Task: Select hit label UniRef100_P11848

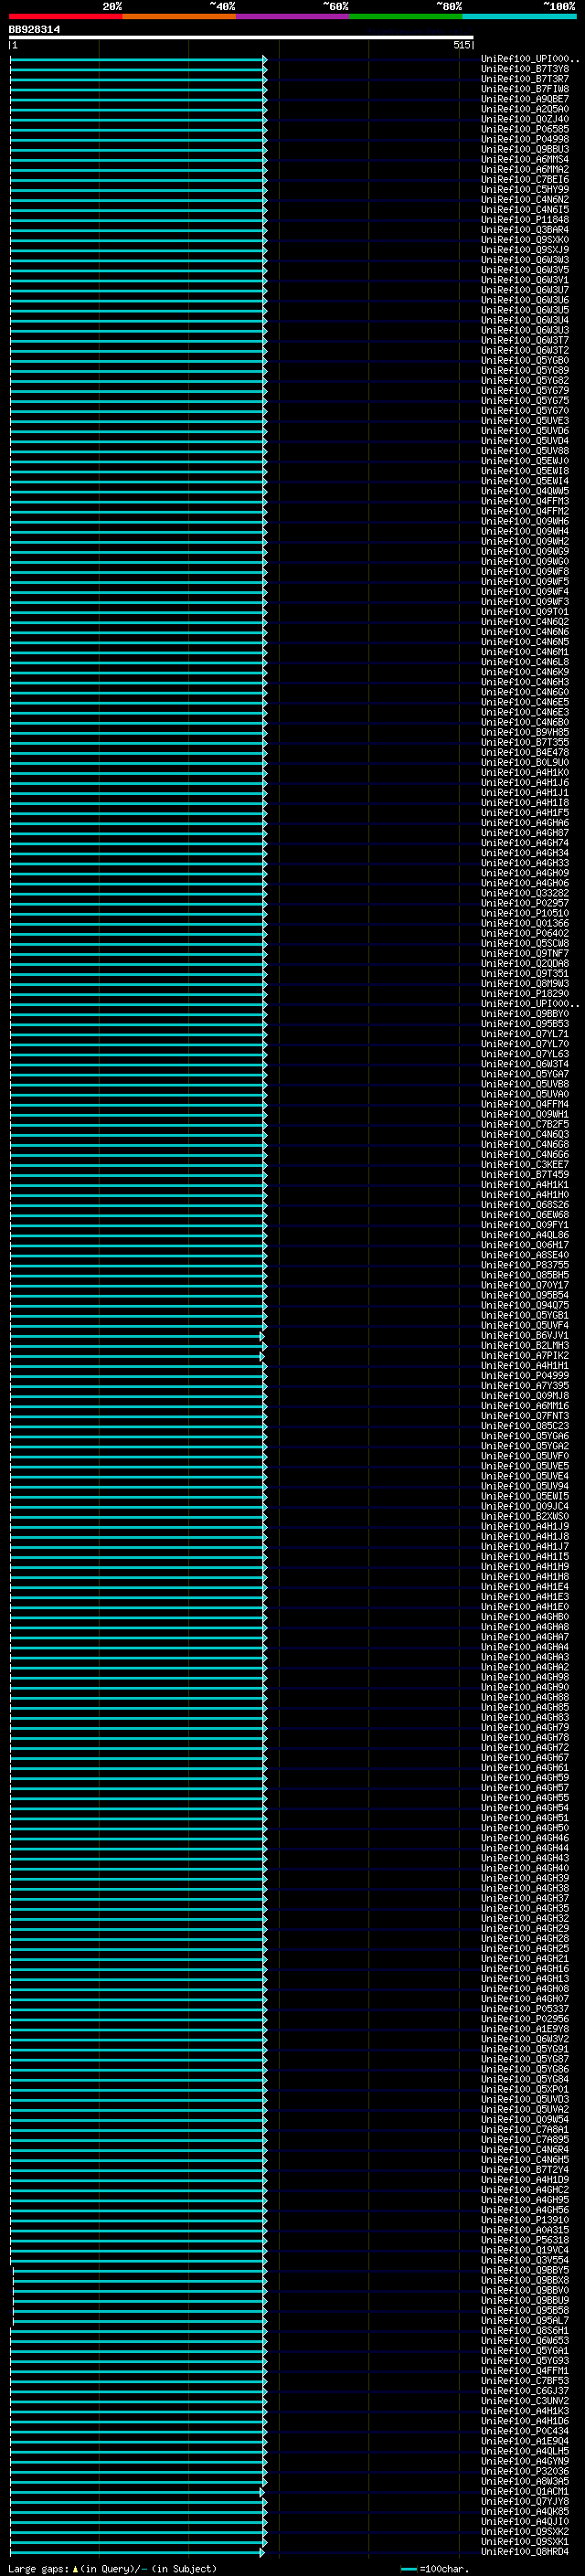Action: tap(525, 219)
